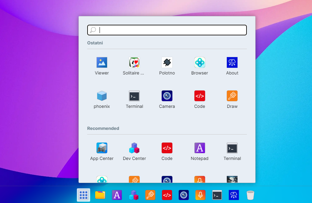Image resolution: width=312 pixels, height=203 pixels.
Task: Open the About cloud icon in taskbar
Action: pyautogui.click(x=234, y=195)
